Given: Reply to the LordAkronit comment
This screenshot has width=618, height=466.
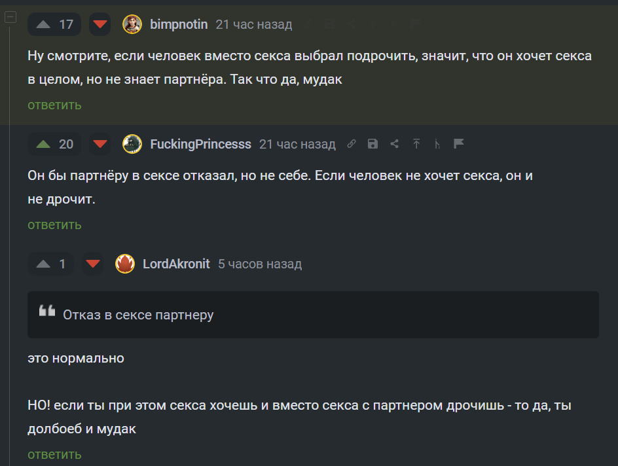Looking at the screenshot, I should pyautogui.click(x=54, y=454).
